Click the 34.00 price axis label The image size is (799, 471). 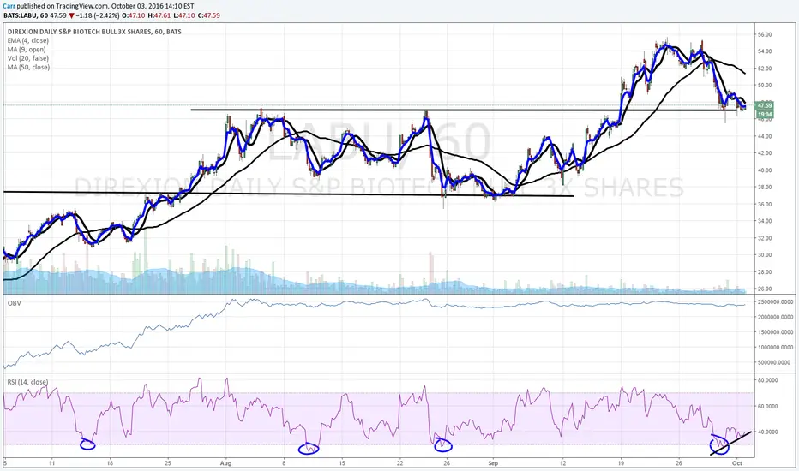coord(765,221)
